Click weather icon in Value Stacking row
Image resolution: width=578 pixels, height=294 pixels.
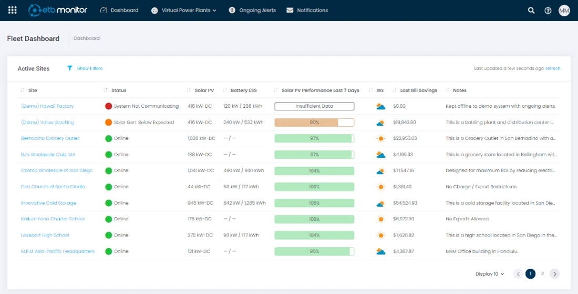[x=381, y=123]
